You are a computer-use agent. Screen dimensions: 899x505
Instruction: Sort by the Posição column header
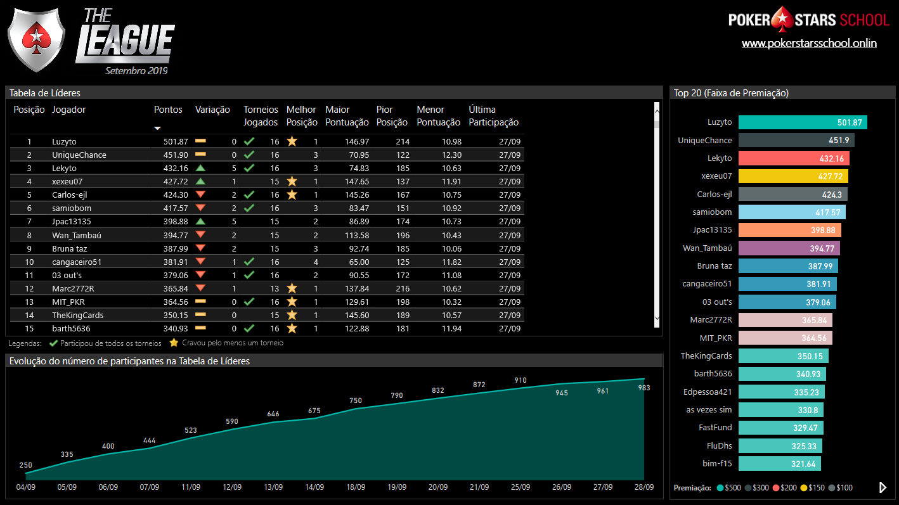tap(29, 110)
